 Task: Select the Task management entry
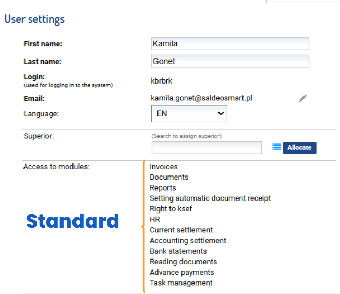tap(181, 283)
